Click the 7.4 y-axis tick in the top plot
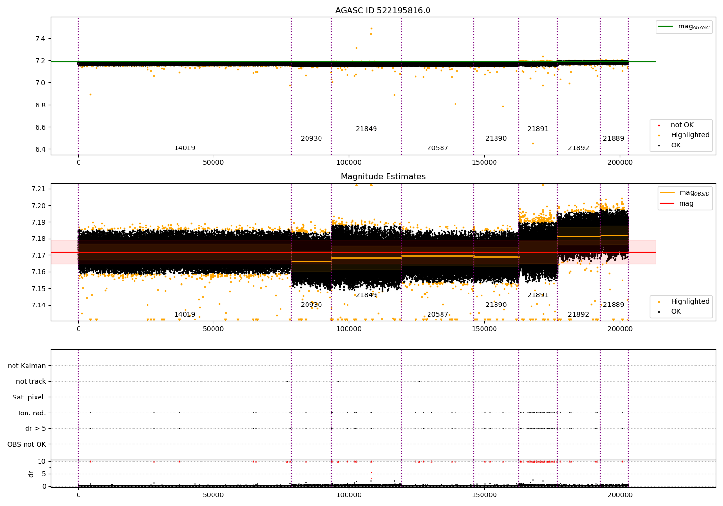723x506 pixels. pos(40,39)
